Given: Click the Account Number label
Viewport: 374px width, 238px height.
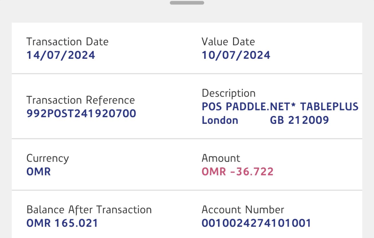Looking at the screenshot, I should click(x=243, y=210).
